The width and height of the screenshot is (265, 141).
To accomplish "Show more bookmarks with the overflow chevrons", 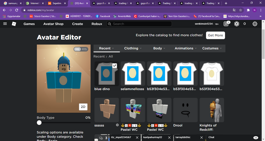I will click(x=260, y=16).
